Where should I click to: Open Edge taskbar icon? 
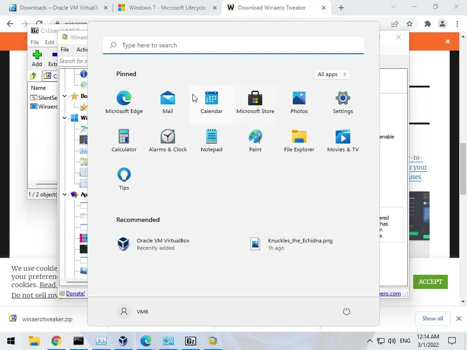[x=145, y=341]
